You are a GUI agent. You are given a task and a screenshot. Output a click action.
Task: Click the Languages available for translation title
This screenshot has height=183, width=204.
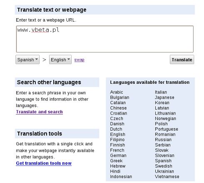pyautogui.click(x=150, y=82)
